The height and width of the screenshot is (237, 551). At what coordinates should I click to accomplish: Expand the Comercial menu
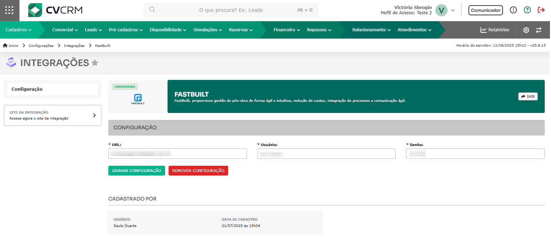65,30
